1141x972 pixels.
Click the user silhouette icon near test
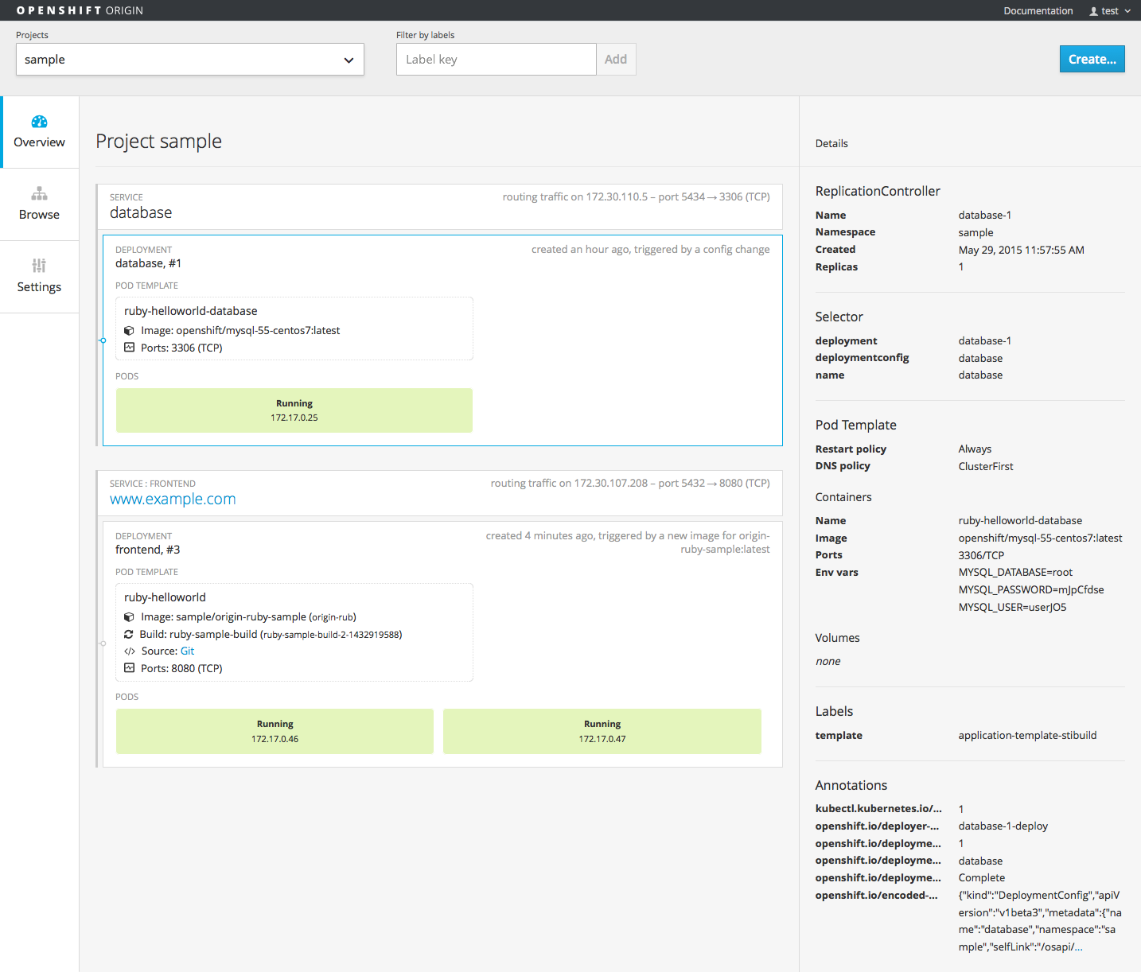click(x=1093, y=10)
